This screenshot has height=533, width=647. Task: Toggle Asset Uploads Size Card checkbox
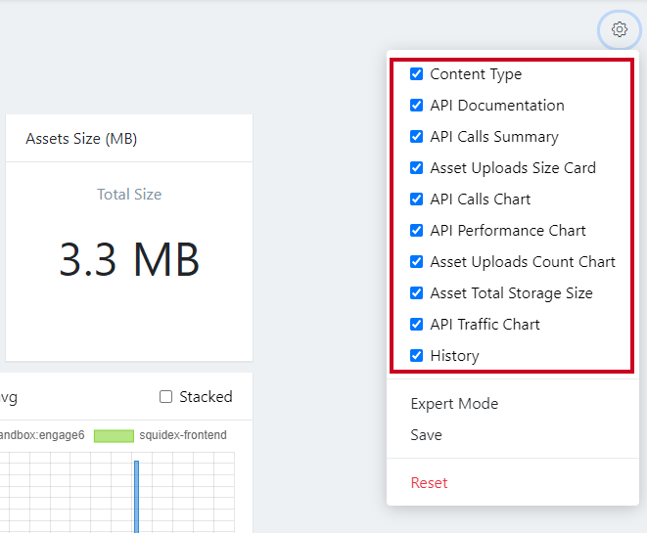[416, 168]
